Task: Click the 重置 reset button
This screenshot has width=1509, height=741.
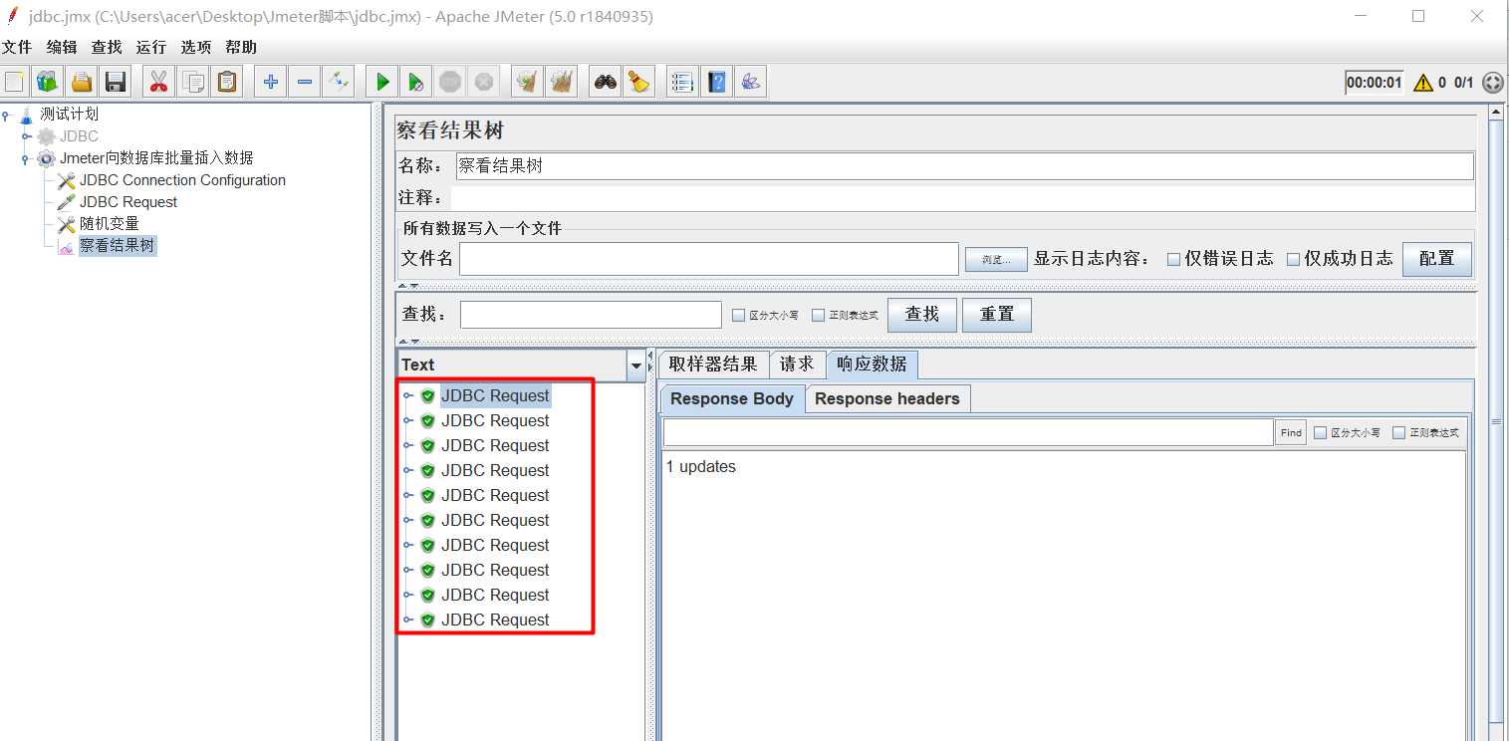Action: click(x=997, y=315)
